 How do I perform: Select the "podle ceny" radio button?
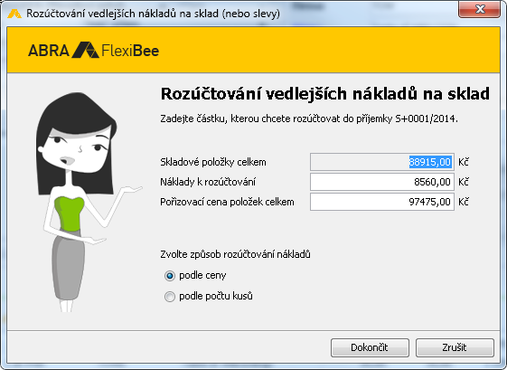169,276
